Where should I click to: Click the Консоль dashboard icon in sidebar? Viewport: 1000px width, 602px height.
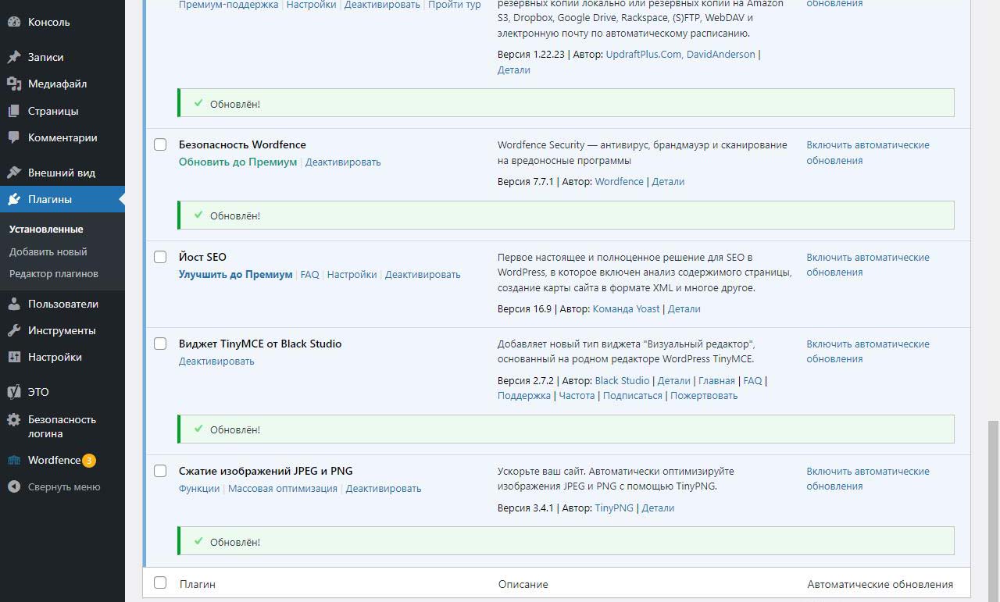click(14, 22)
